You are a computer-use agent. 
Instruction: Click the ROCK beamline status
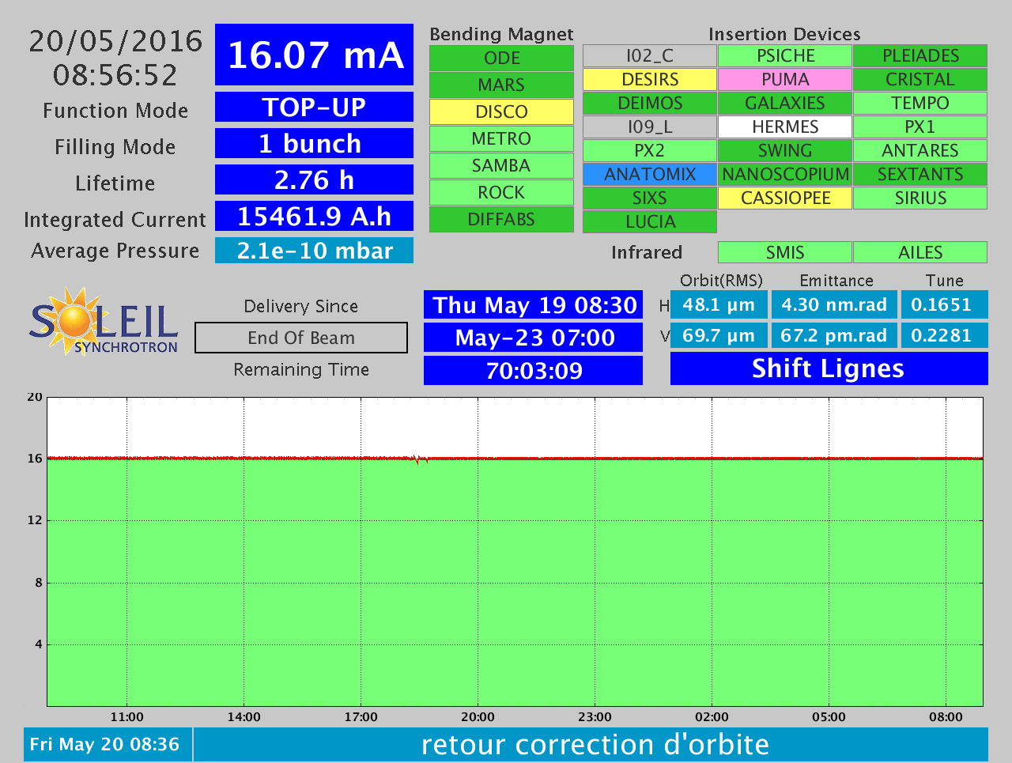point(501,193)
